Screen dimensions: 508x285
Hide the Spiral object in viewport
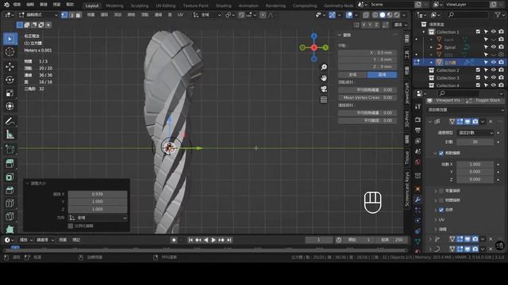click(494, 47)
